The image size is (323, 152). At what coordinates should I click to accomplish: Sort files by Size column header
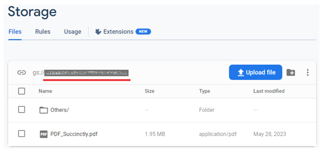click(x=150, y=91)
